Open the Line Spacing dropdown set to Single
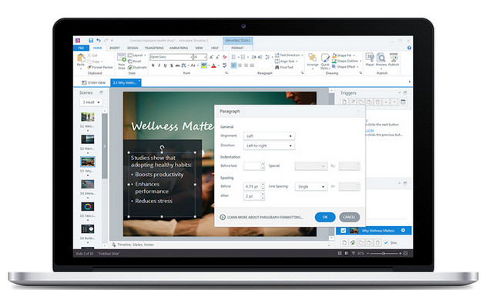This screenshot has width=493, height=290. click(311, 186)
